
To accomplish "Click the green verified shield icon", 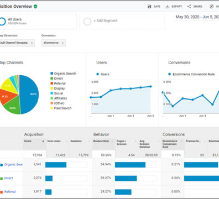I will [35, 7].
